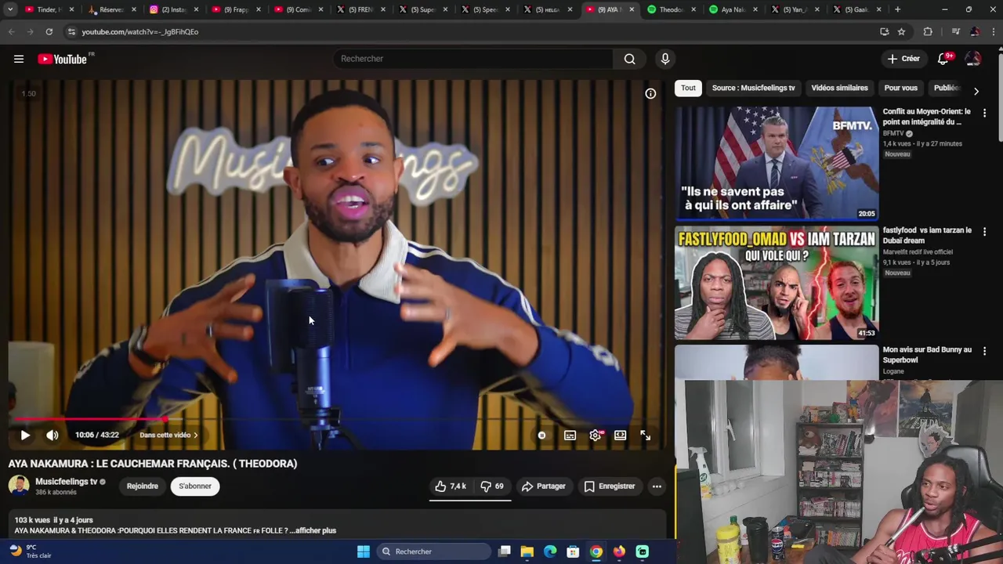Select the 'Tout' filter chip

(688, 88)
